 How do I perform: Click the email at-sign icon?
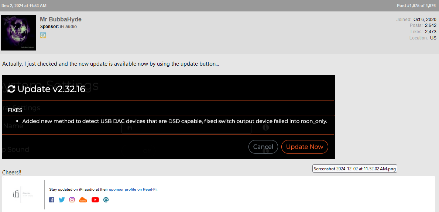coord(106,200)
